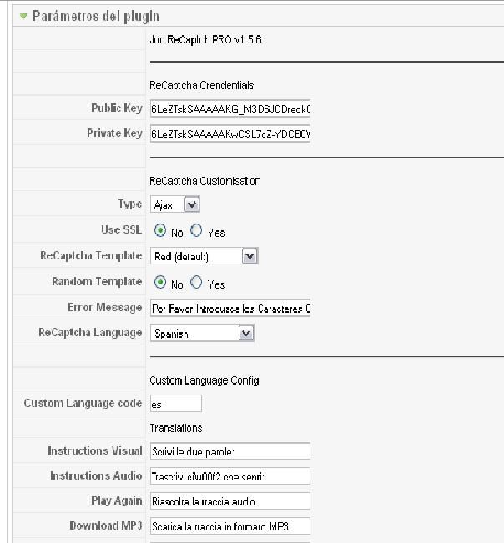Viewport: 504px width, 543px height.
Task: Click the Translations label
Action: [x=176, y=428]
